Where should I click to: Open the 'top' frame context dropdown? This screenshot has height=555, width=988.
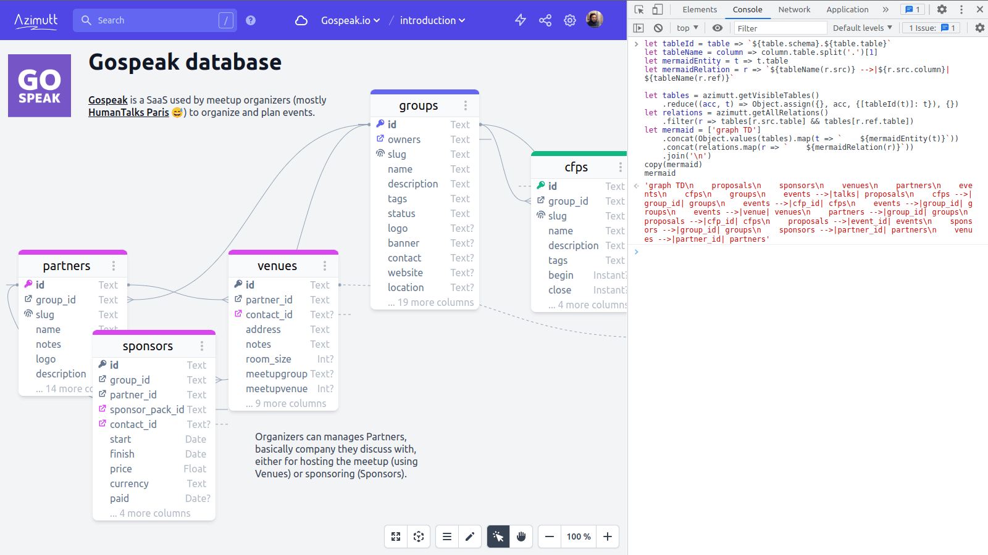point(687,28)
